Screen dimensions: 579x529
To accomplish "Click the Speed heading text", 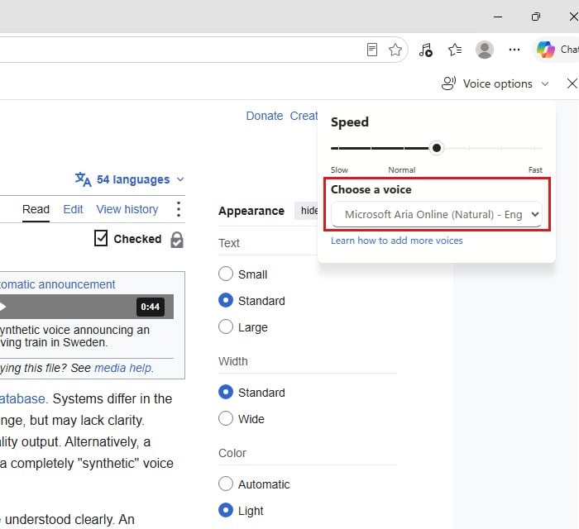I will (350, 122).
